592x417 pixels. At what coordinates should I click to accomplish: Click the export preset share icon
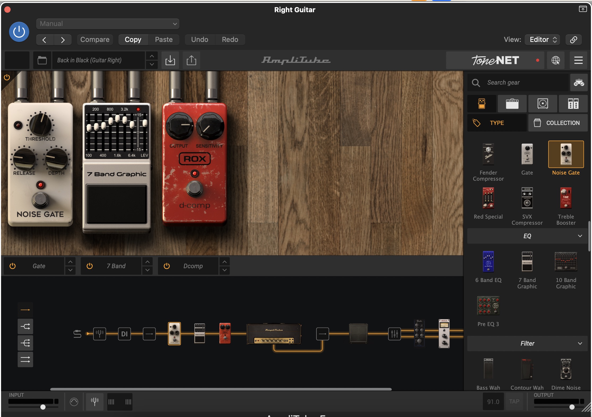(191, 60)
